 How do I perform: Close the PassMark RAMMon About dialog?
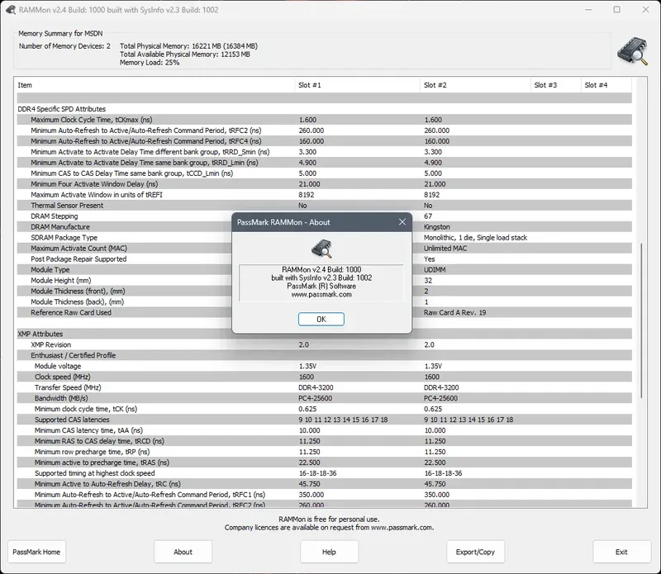point(402,222)
